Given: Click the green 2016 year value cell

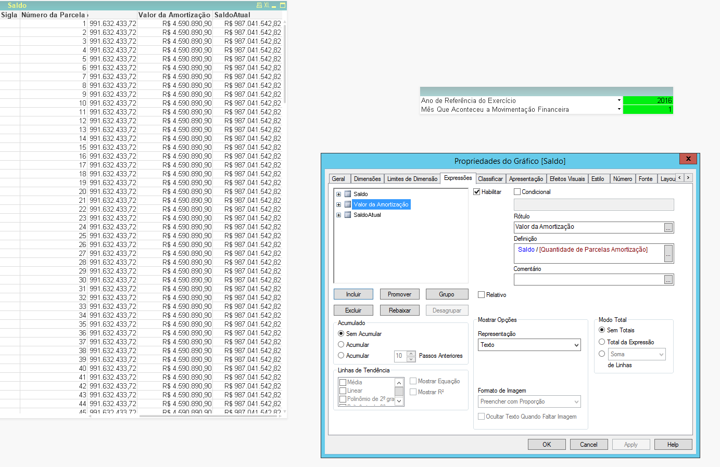Looking at the screenshot, I should click(x=648, y=100).
